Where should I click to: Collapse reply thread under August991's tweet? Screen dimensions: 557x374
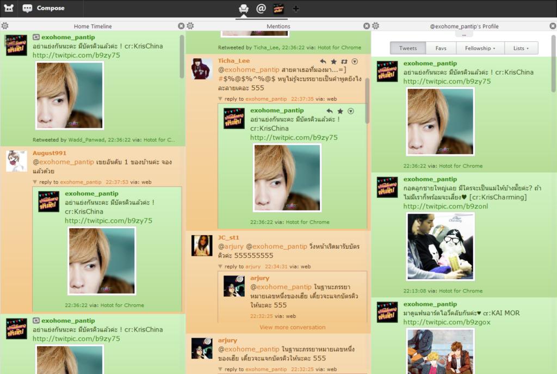[35, 182]
